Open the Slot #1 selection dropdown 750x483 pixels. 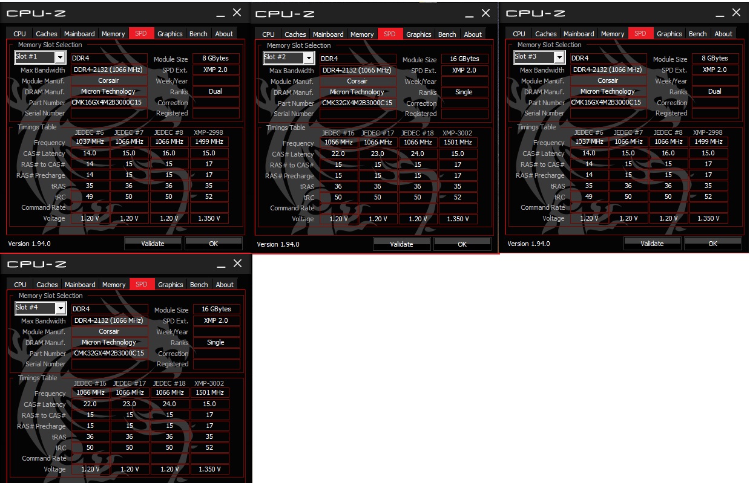(40, 57)
